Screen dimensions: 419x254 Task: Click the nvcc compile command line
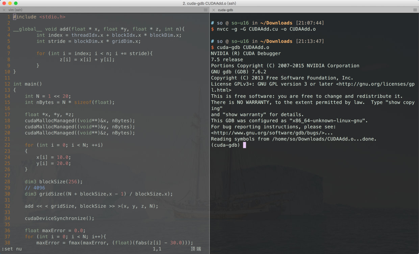(x=267, y=29)
